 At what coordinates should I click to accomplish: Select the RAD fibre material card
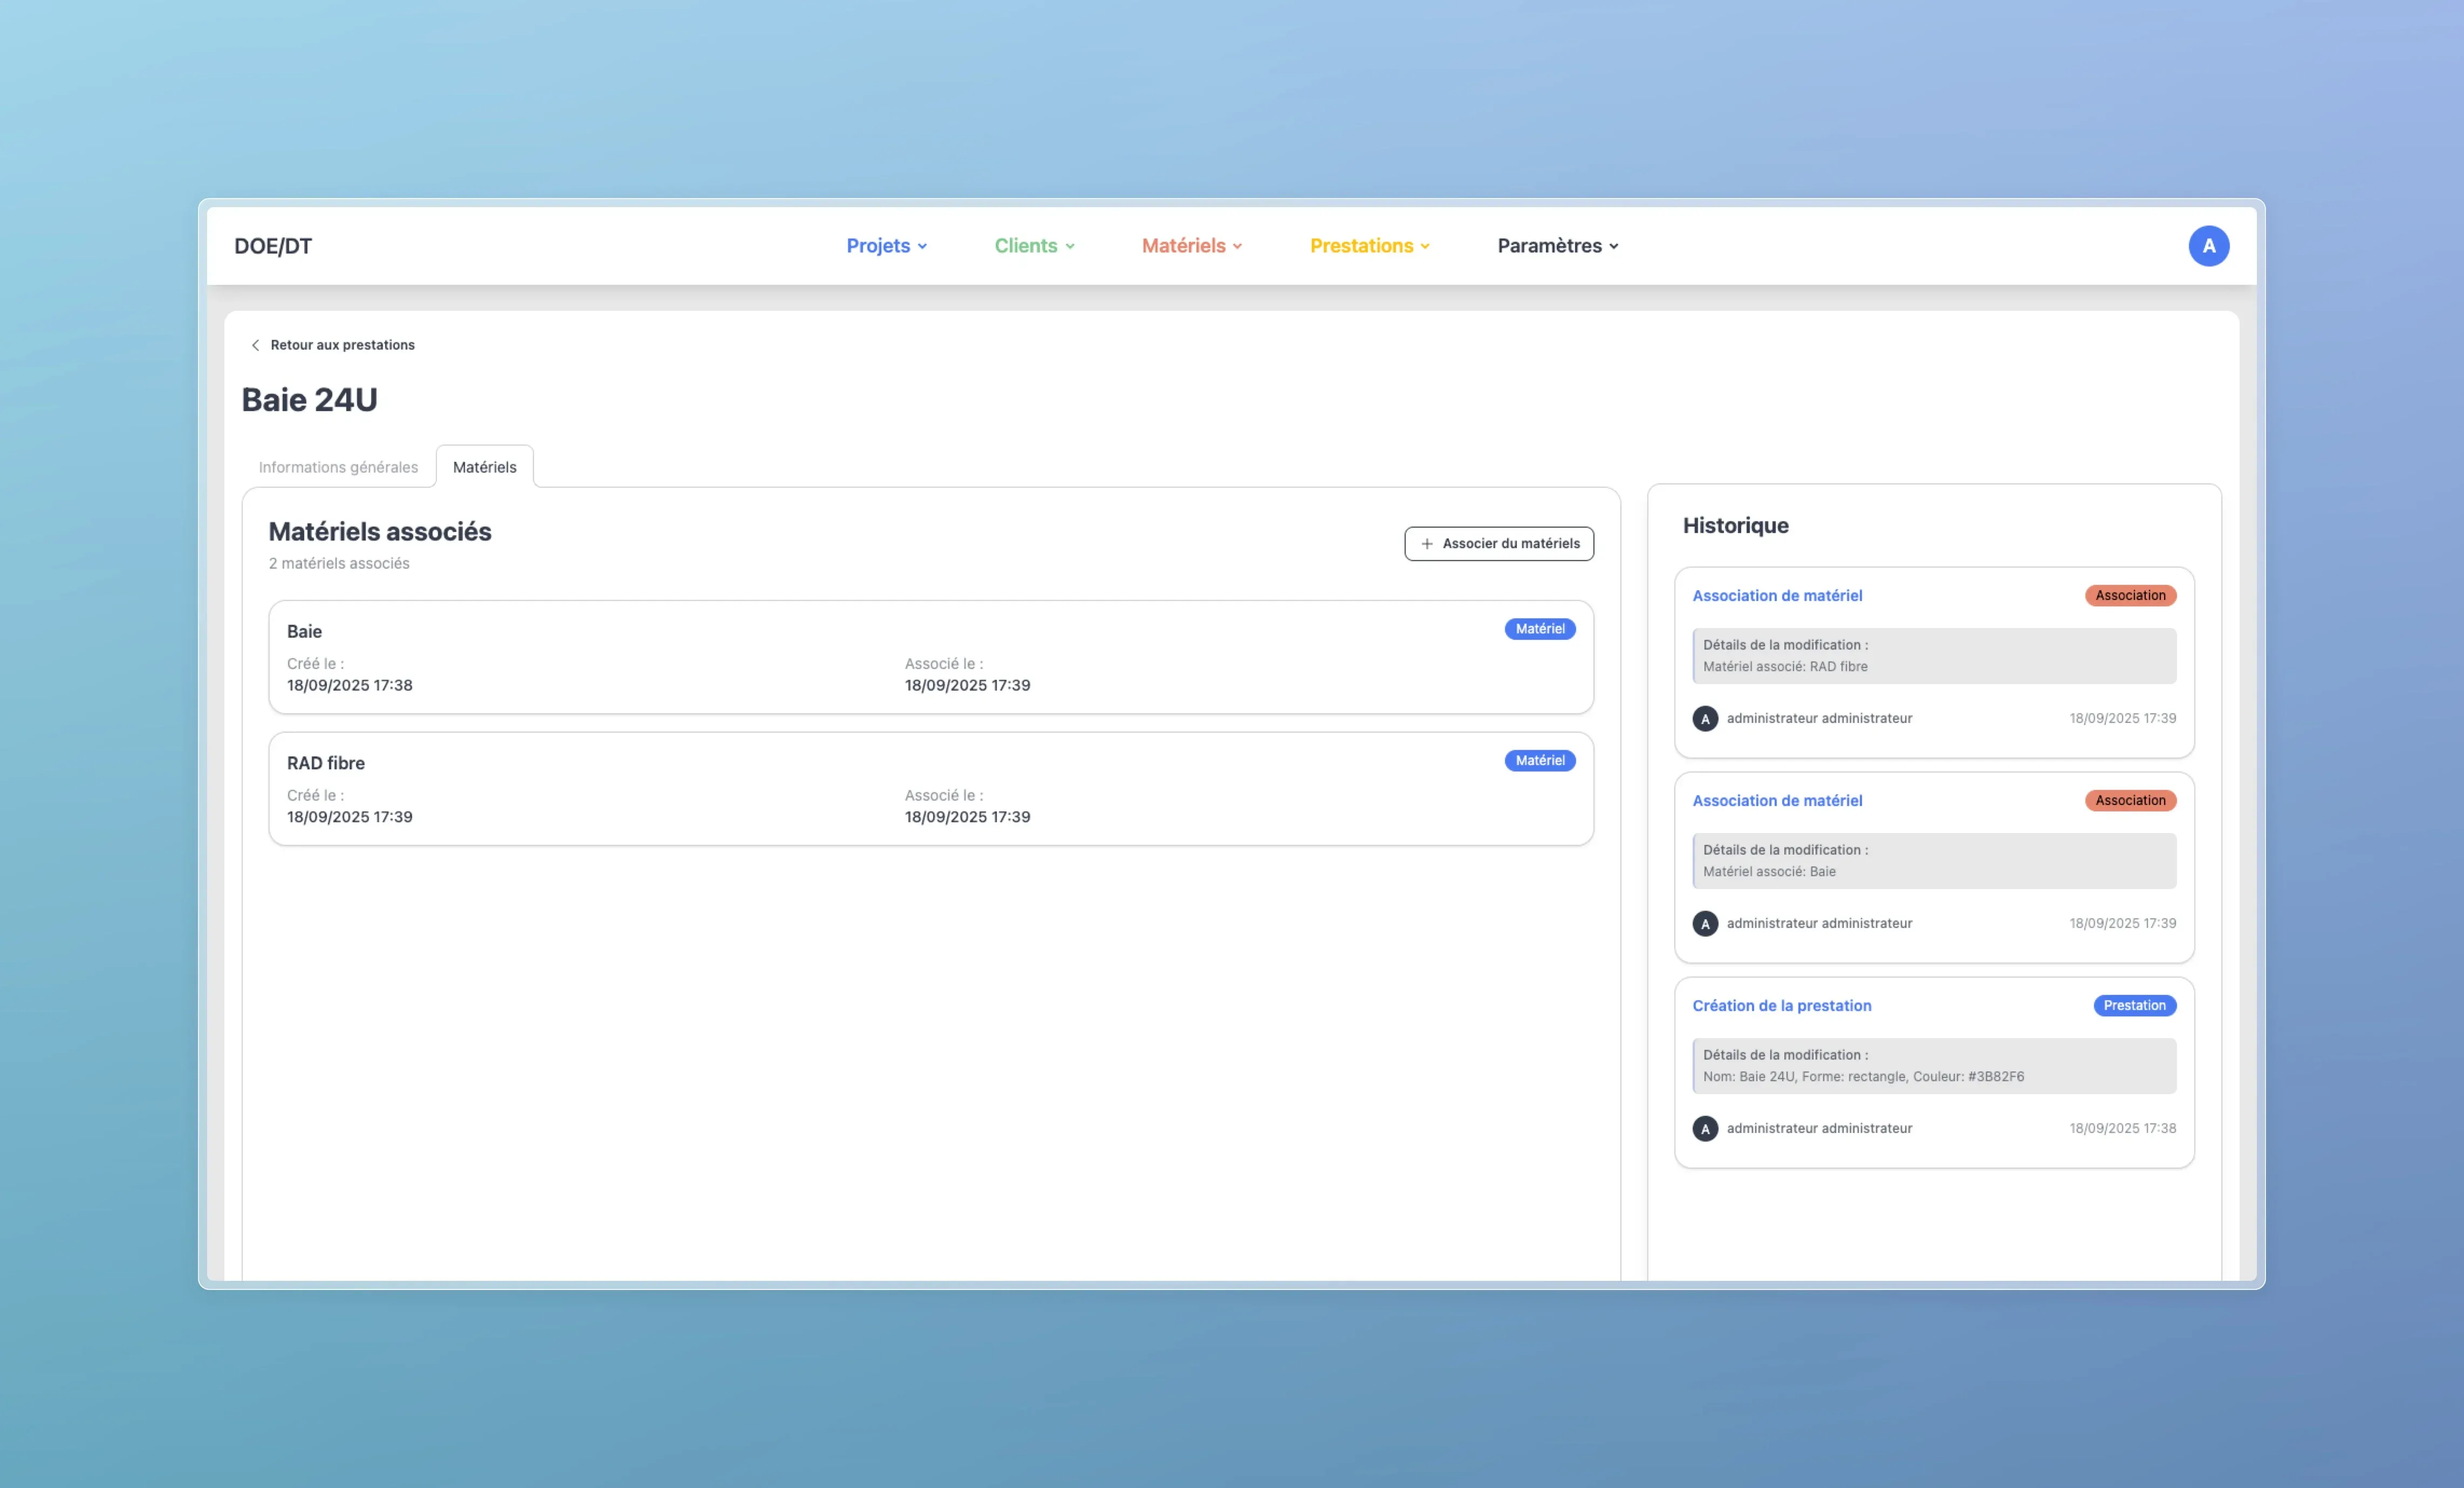930,789
